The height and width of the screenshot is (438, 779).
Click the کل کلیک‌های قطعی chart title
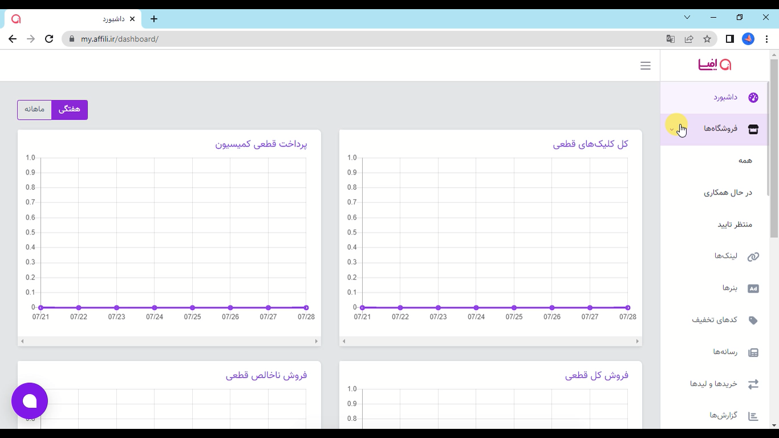click(590, 144)
